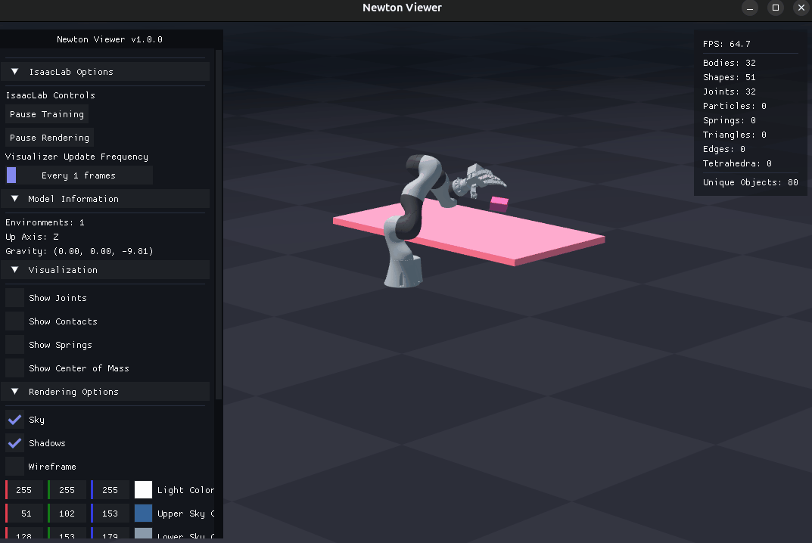Screen dimensions: 812x543
Task: Click the Pause Rendering button
Action: point(49,138)
